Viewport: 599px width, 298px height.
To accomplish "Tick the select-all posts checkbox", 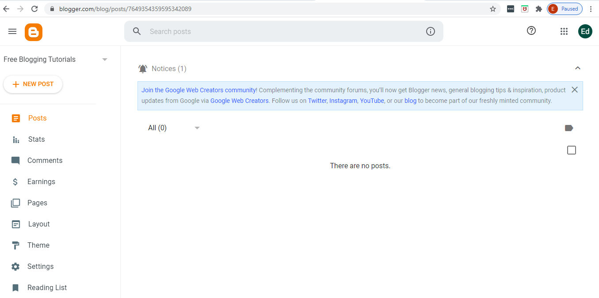I will (572, 151).
